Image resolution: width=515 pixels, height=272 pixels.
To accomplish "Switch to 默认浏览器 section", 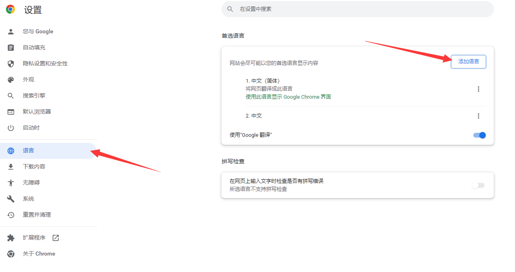I will point(10,112).
